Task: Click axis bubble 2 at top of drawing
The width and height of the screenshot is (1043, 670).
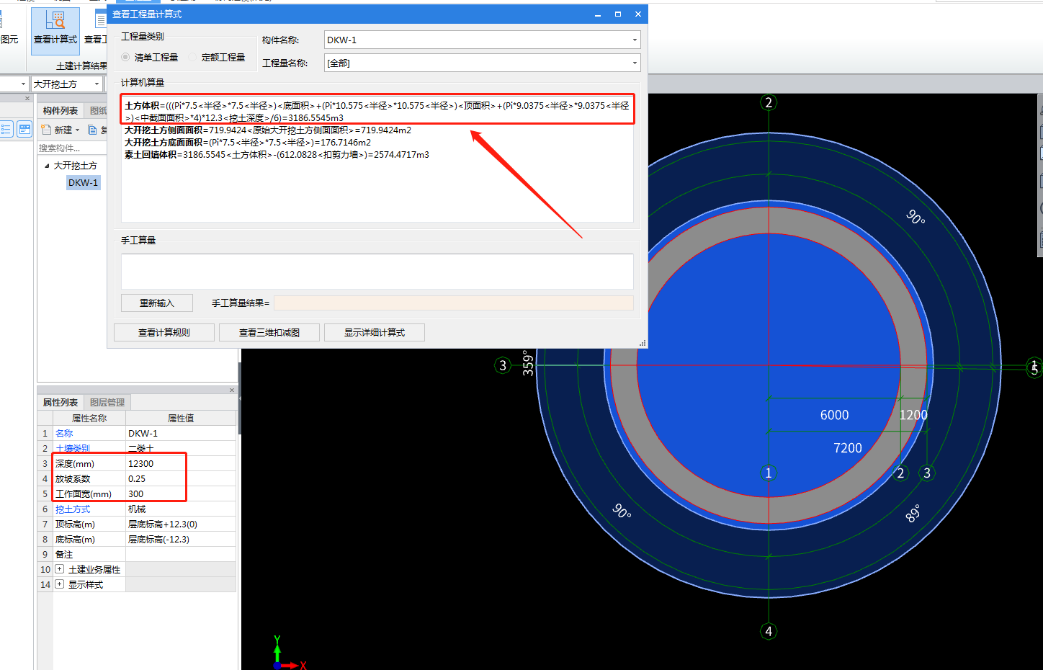Action: [x=769, y=102]
